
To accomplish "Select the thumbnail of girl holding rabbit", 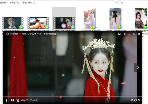I will 90,18.
